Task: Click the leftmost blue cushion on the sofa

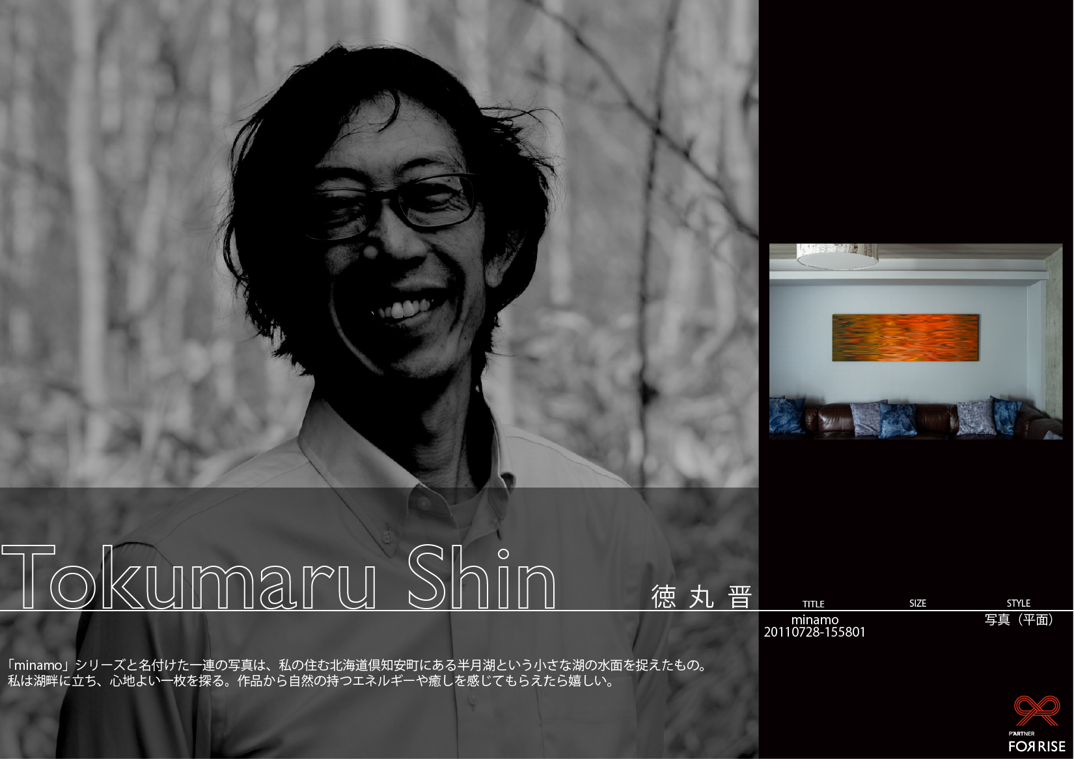Action: pyautogui.click(x=786, y=416)
